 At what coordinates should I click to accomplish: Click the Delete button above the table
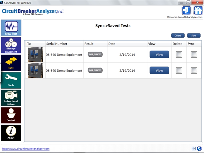click(x=178, y=35)
